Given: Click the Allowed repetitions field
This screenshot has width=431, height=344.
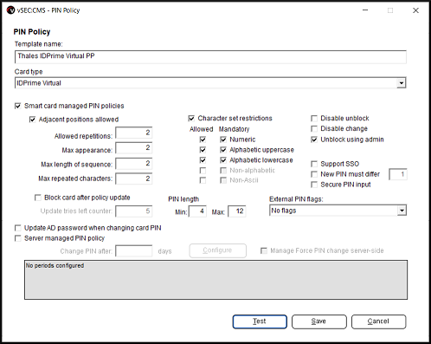Looking at the screenshot, I should [134, 133].
